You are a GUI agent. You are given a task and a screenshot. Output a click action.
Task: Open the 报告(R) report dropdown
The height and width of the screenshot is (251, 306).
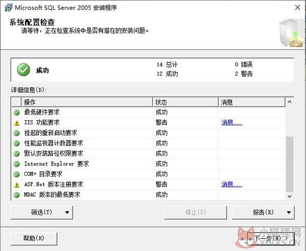click(263, 212)
